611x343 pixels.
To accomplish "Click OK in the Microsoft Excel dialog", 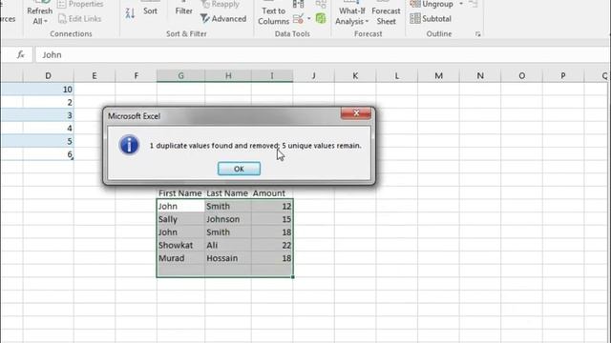I will point(239,169).
